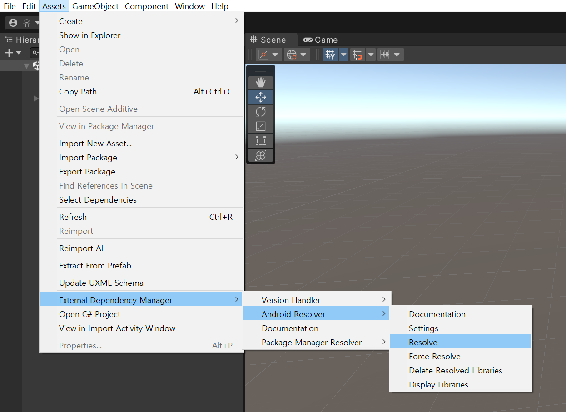The height and width of the screenshot is (412, 566).
Task: Choose Select Dependencies
Action: coord(142,200)
